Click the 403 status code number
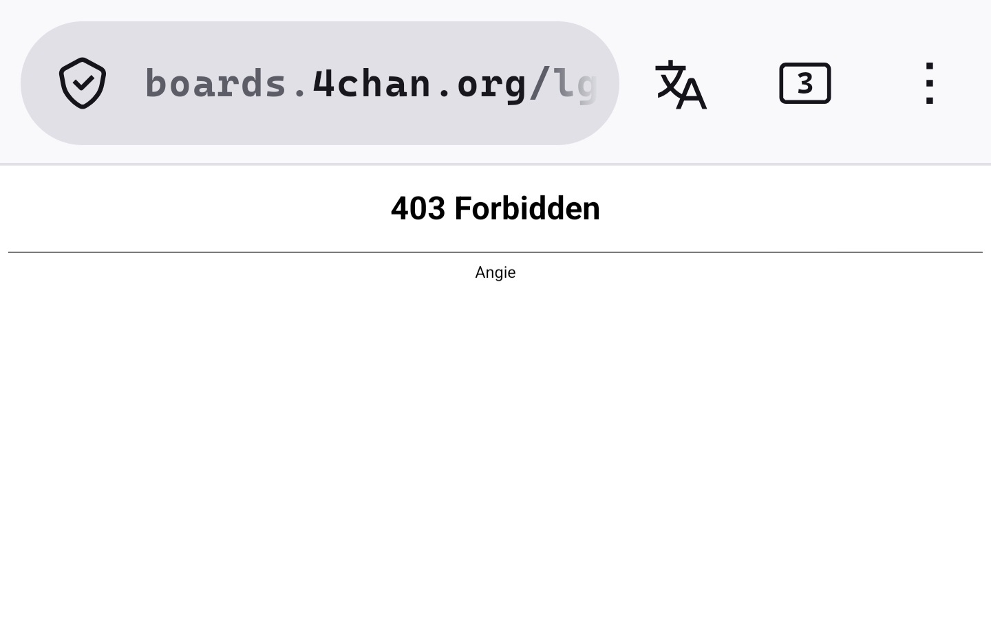The height and width of the screenshot is (619, 991). 418,208
